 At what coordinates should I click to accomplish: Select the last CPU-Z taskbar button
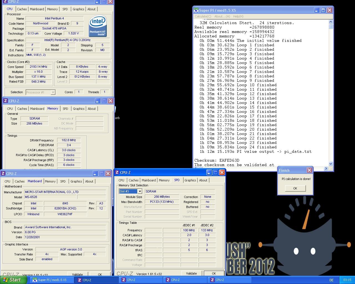pos(230,280)
